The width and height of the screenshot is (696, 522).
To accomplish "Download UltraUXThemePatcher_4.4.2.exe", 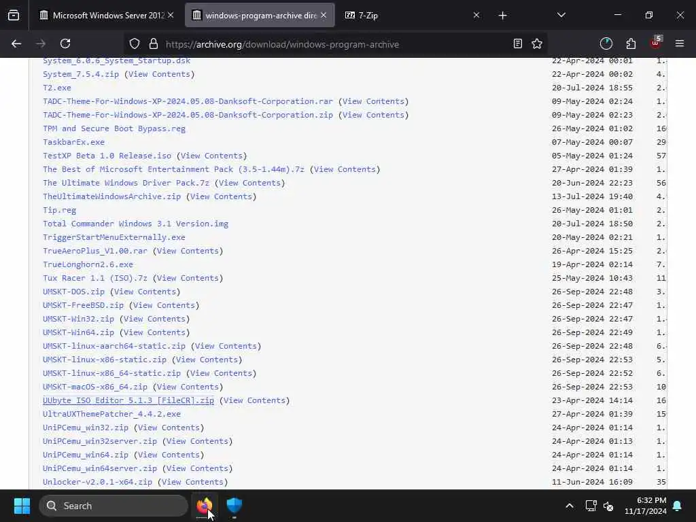I will point(112,414).
